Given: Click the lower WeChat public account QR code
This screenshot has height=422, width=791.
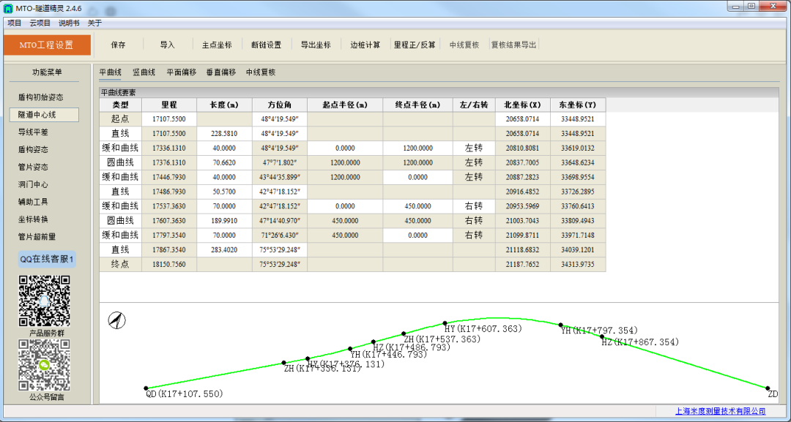Looking at the screenshot, I should click(x=45, y=365).
